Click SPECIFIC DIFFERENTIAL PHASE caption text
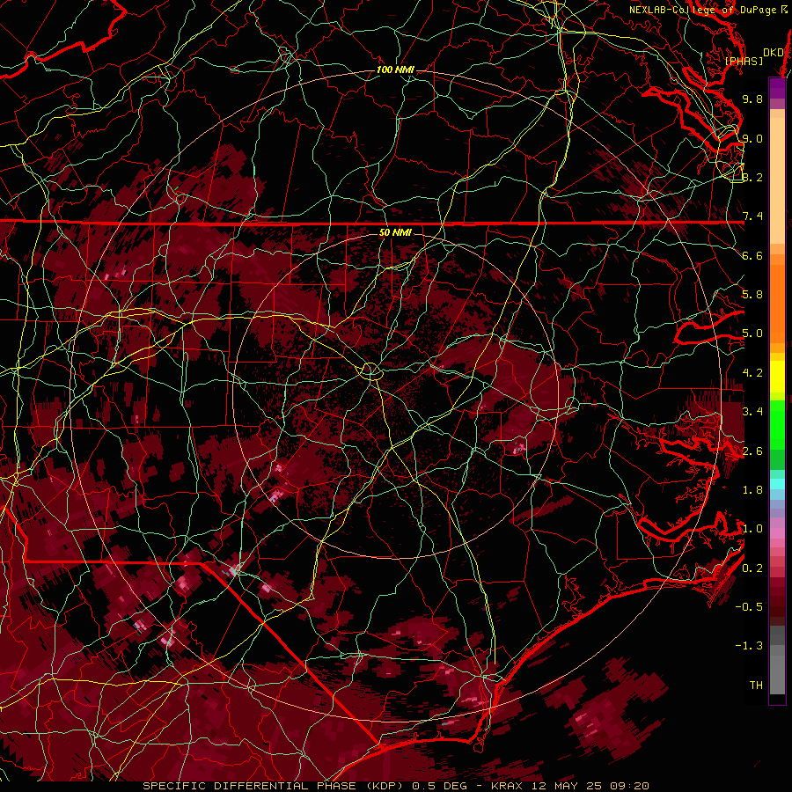 [250, 786]
